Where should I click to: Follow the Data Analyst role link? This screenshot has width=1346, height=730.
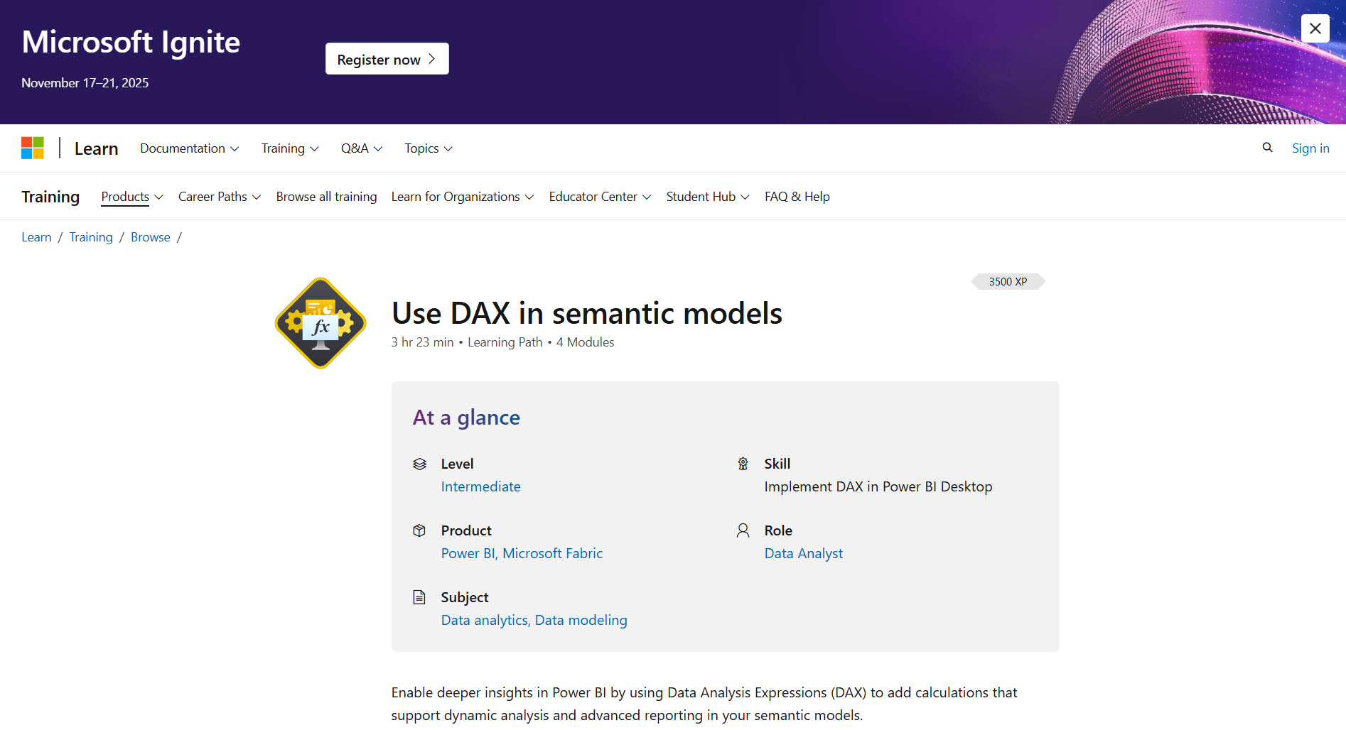click(803, 553)
